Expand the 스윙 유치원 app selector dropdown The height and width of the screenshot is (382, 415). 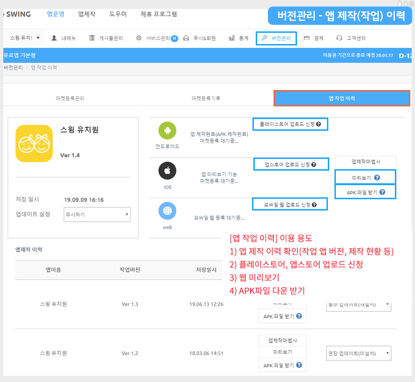pyautogui.click(x=24, y=38)
